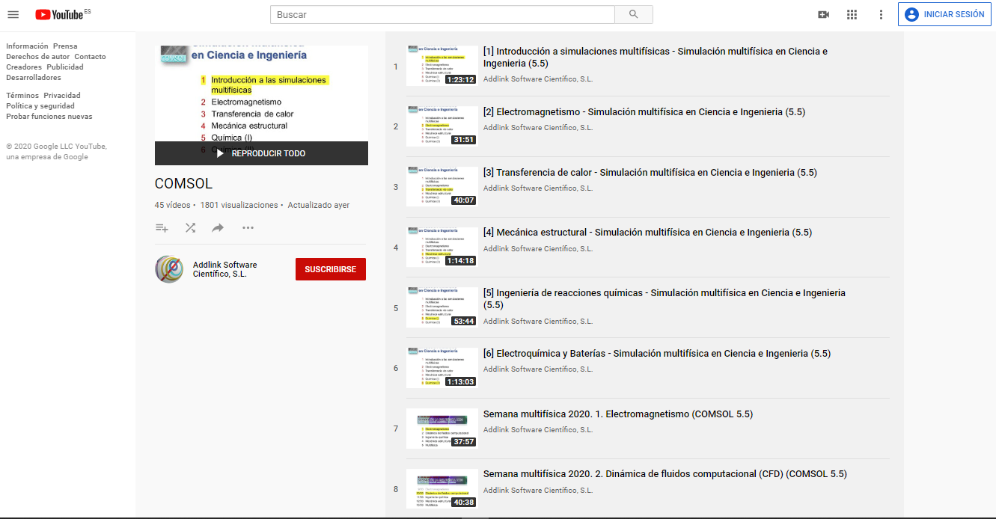The height and width of the screenshot is (519, 996).
Task: Open Electroquímica y Baterías video
Action: click(x=656, y=354)
